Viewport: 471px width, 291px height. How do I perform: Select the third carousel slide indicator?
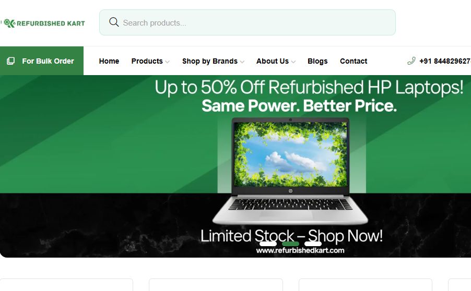coord(313,244)
